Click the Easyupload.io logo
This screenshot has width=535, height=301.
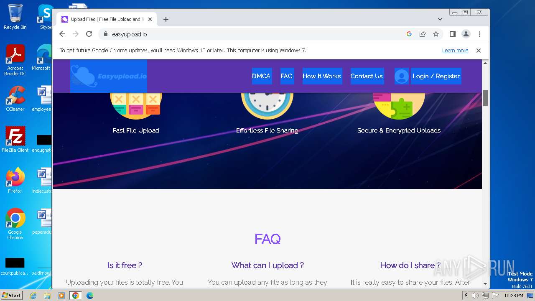coord(109,76)
